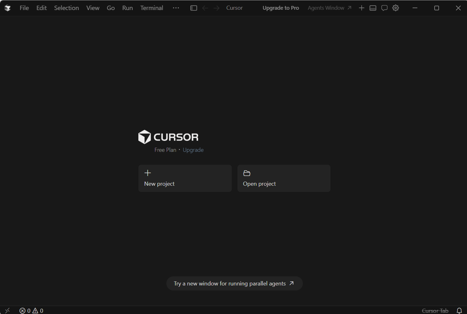Open the Go menu

[x=111, y=8]
